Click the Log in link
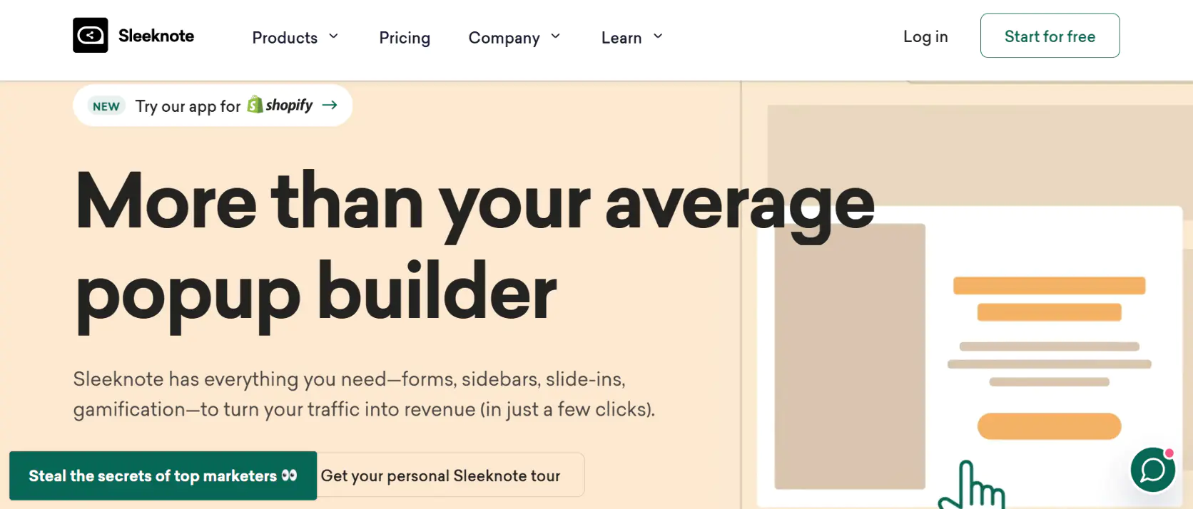This screenshot has width=1193, height=509. coord(925,36)
